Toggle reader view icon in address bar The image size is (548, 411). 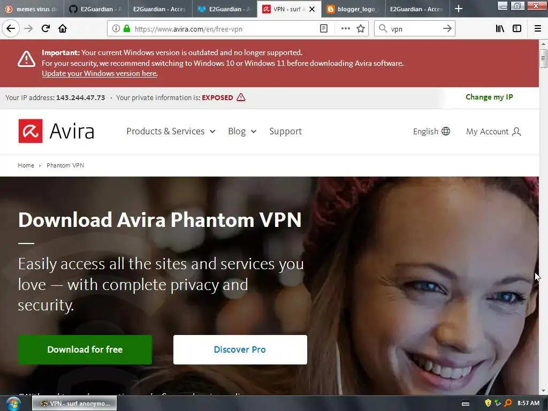pos(324,29)
